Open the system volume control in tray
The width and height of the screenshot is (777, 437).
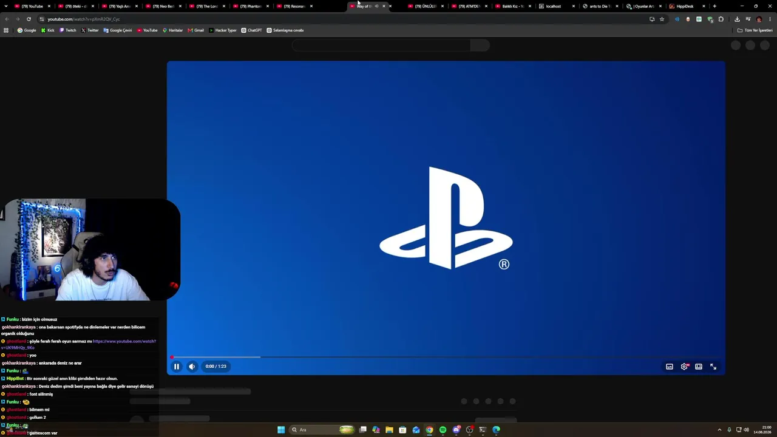click(746, 430)
